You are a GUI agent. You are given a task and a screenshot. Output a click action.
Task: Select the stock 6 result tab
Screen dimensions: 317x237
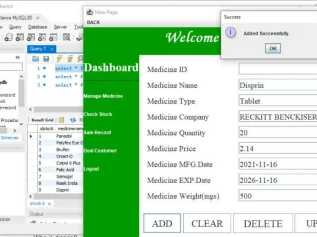(37, 203)
